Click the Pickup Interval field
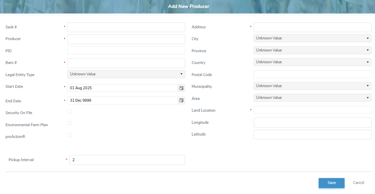This screenshot has height=194, width=375. (127, 160)
